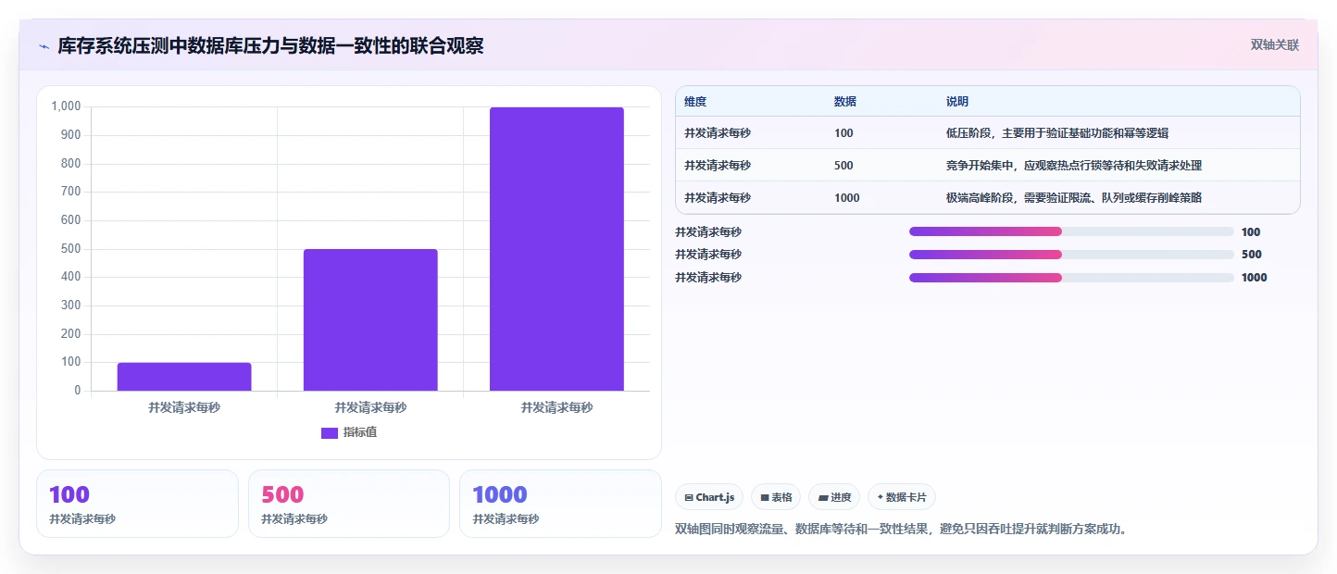1337x574 pixels.
Task: Click the 700 y-axis tick label
Action: pyautogui.click(x=71, y=192)
